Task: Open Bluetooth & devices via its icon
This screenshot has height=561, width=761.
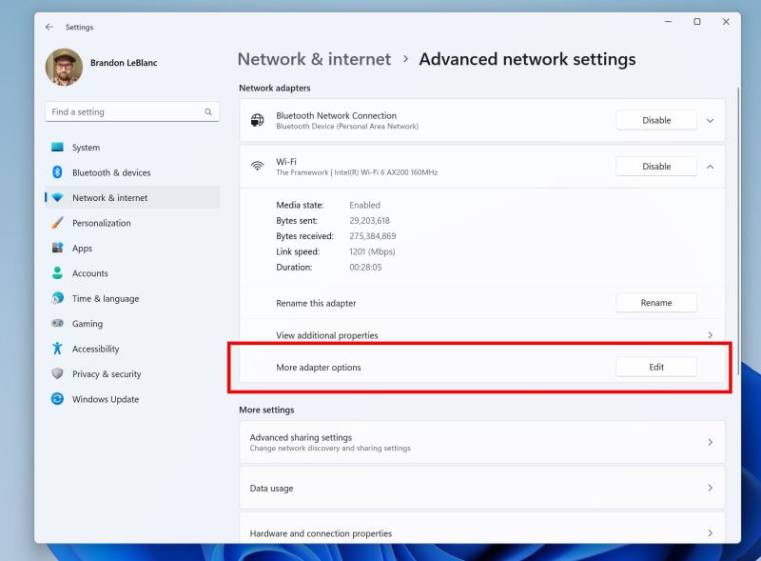Action: point(57,172)
